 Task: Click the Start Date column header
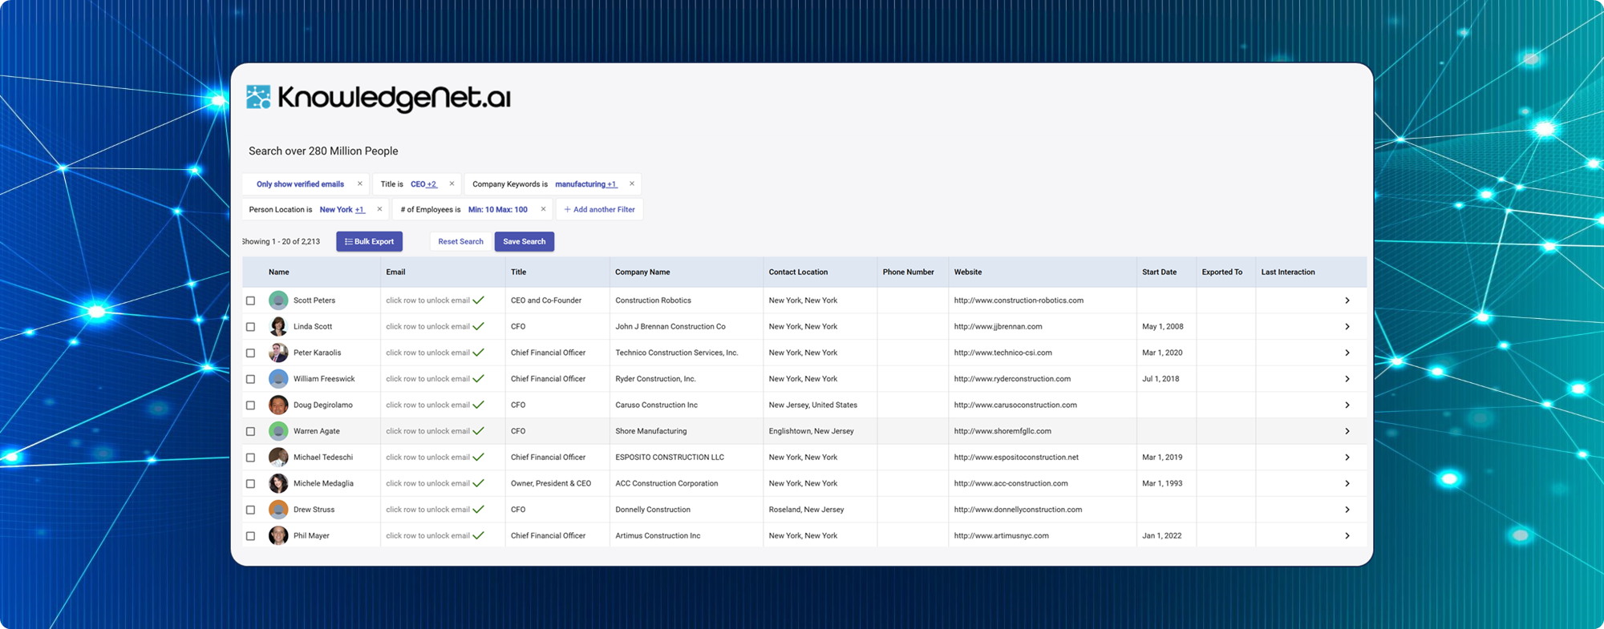(x=1159, y=272)
